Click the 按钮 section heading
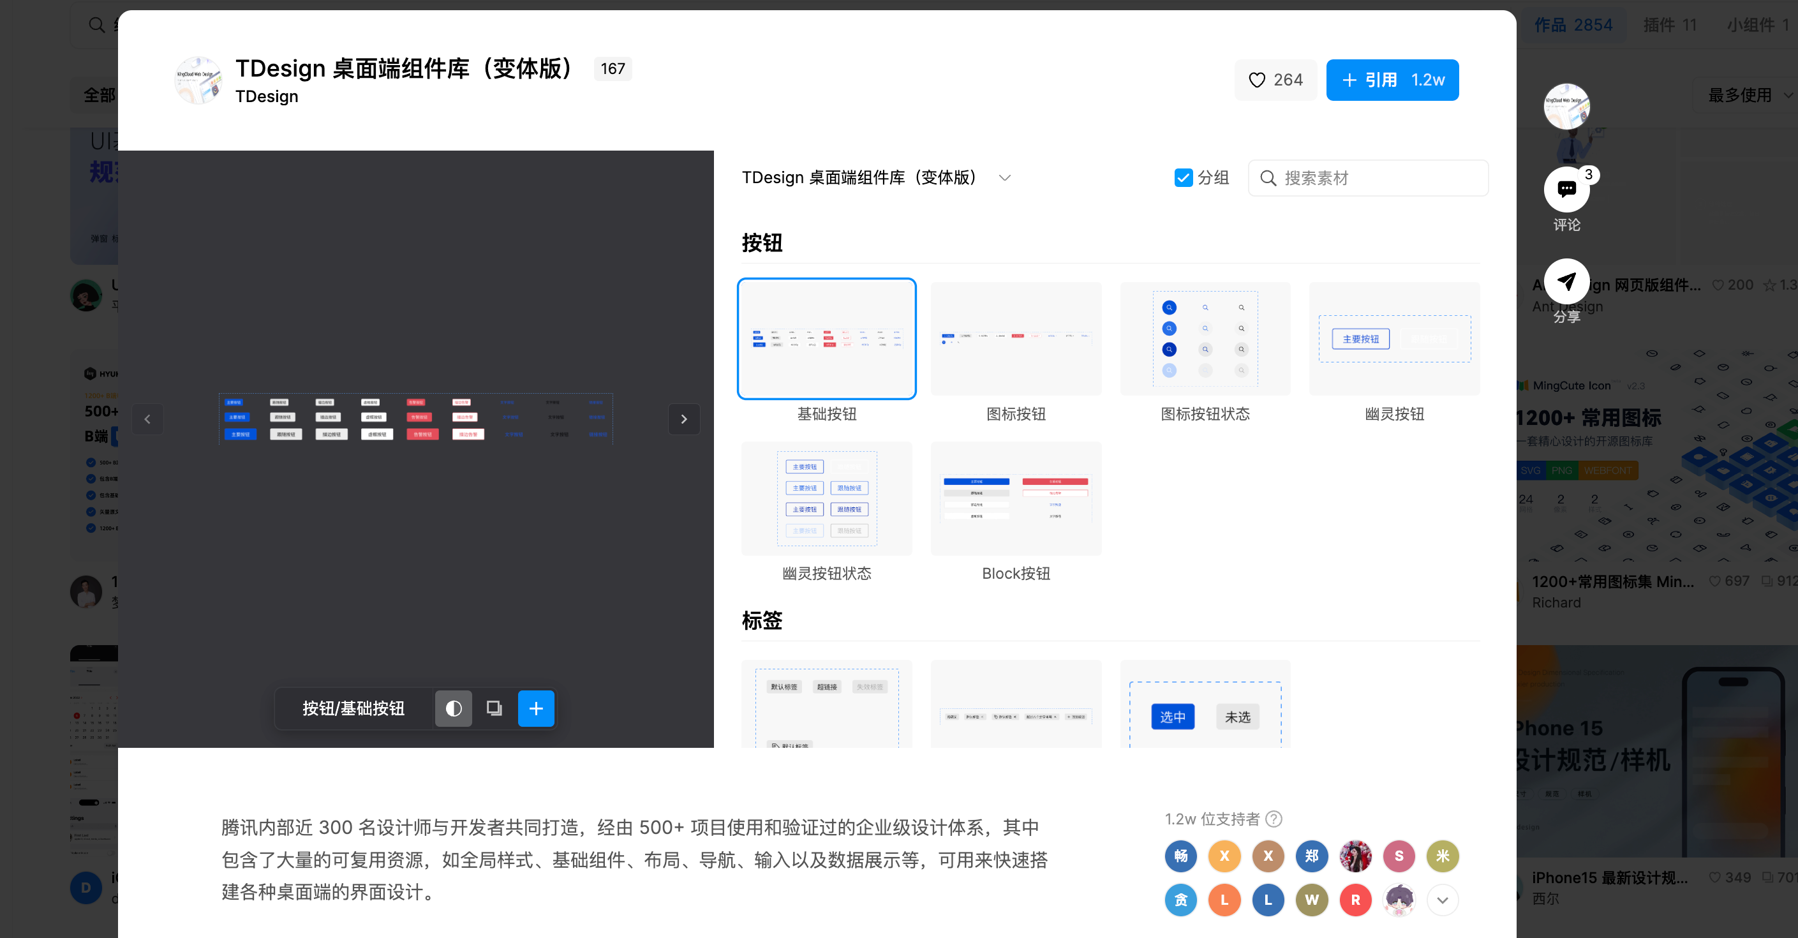 [761, 243]
